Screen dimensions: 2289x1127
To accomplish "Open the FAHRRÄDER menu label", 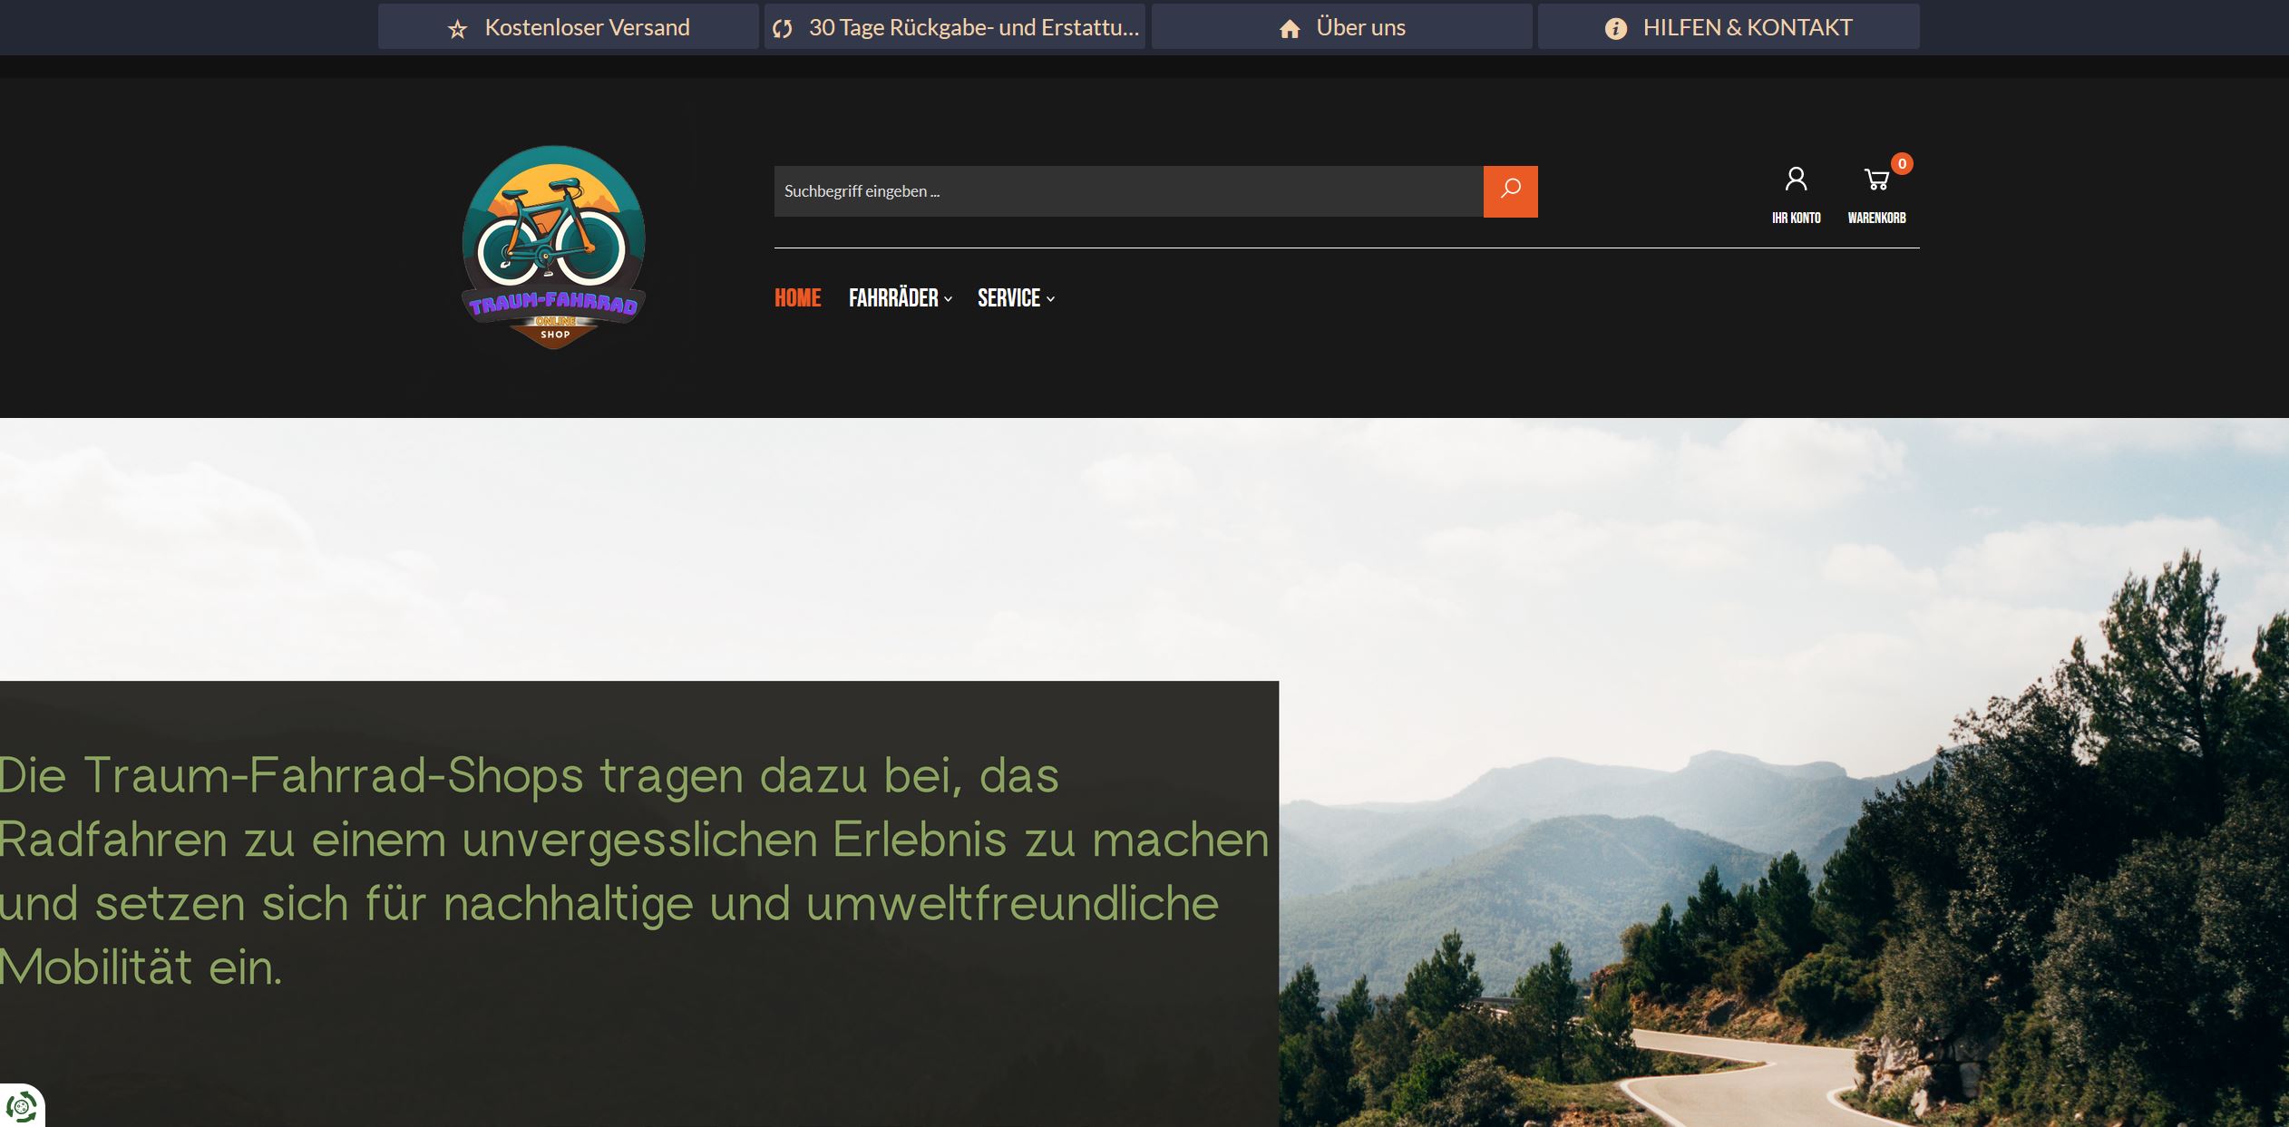I will pos(892,298).
